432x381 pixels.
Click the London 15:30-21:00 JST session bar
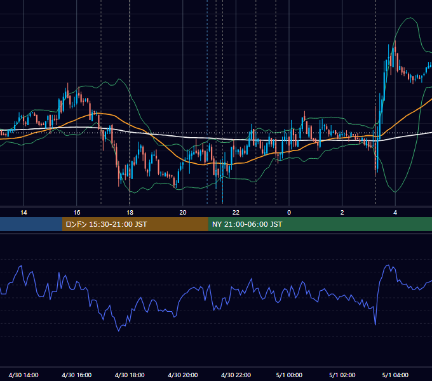[x=135, y=224]
